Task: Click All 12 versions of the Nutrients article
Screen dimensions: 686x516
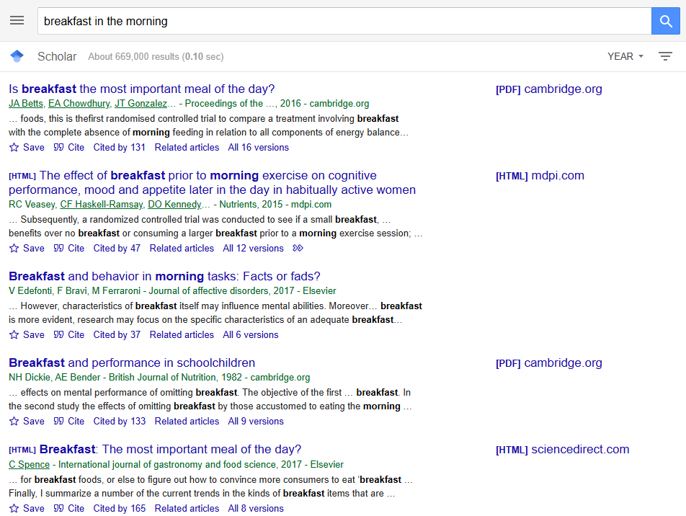Action: pos(253,247)
